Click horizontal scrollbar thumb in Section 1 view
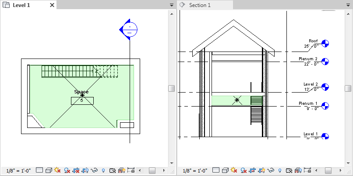This screenshot has width=353, height=176. click(x=329, y=170)
